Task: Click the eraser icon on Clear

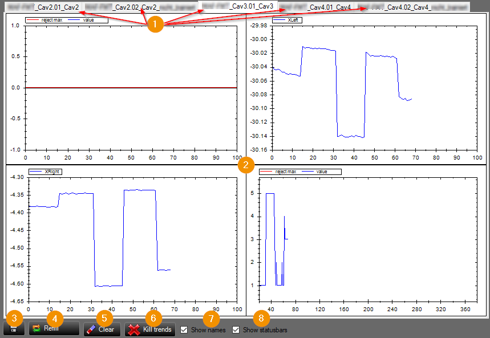Action: click(x=91, y=329)
